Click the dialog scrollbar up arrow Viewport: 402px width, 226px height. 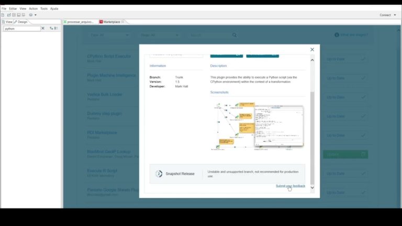[x=312, y=60]
